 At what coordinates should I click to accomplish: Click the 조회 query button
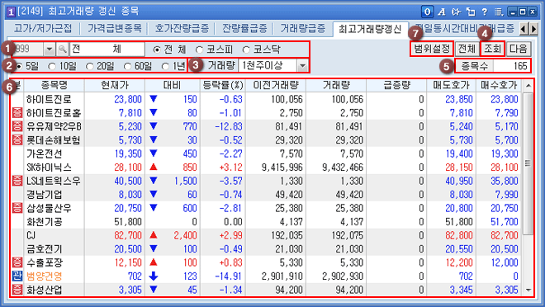click(492, 49)
